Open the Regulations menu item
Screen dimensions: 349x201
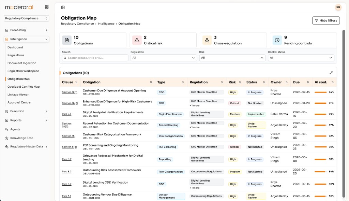(x=16, y=55)
